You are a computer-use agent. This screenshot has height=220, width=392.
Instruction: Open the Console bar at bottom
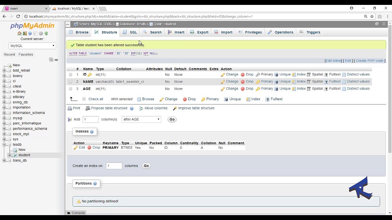pyautogui.click(x=76, y=213)
